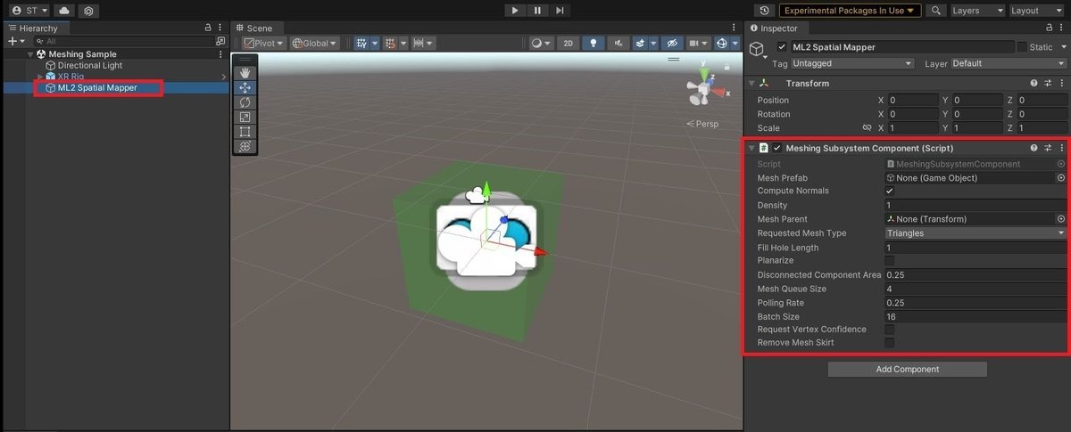The height and width of the screenshot is (432, 1071).
Task: Expand the XR Rig tree arrow
Action: [x=39, y=77]
